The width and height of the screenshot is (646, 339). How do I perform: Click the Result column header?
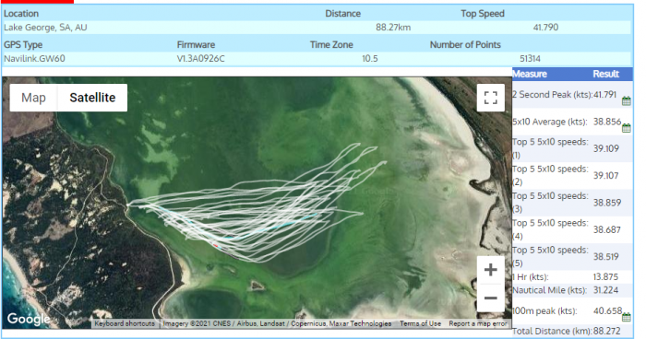[x=605, y=74]
